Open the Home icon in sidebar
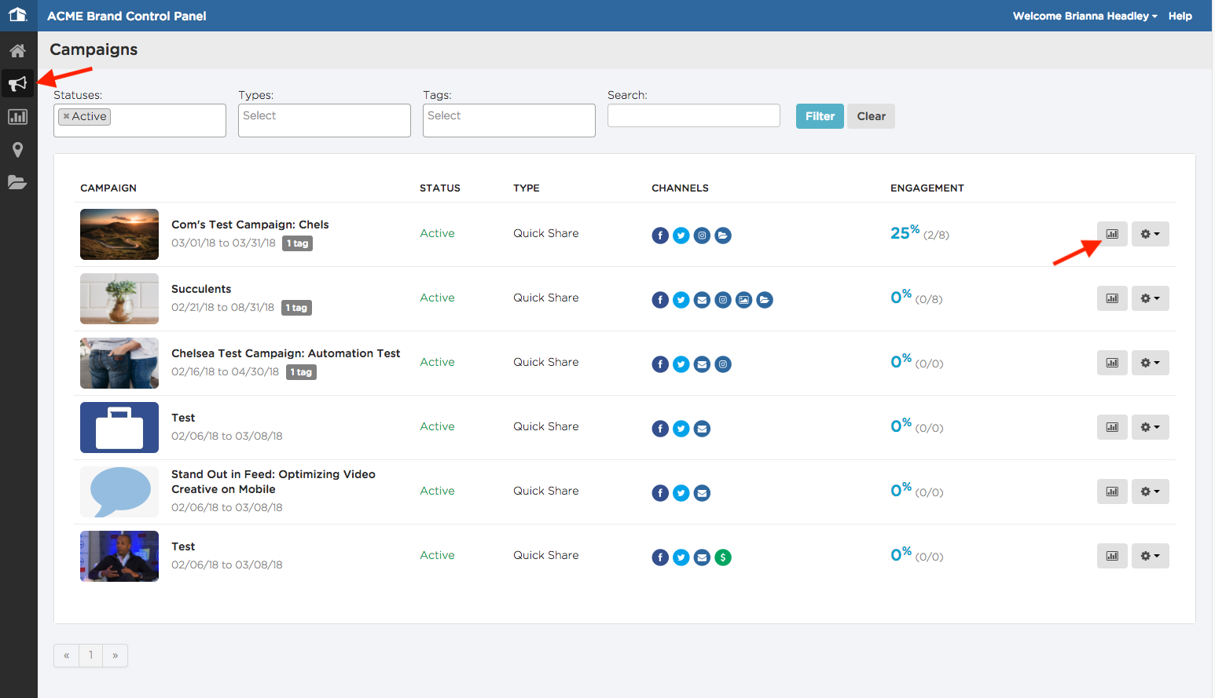The image size is (1215, 698). pyautogui.click(x=17, y=51)
